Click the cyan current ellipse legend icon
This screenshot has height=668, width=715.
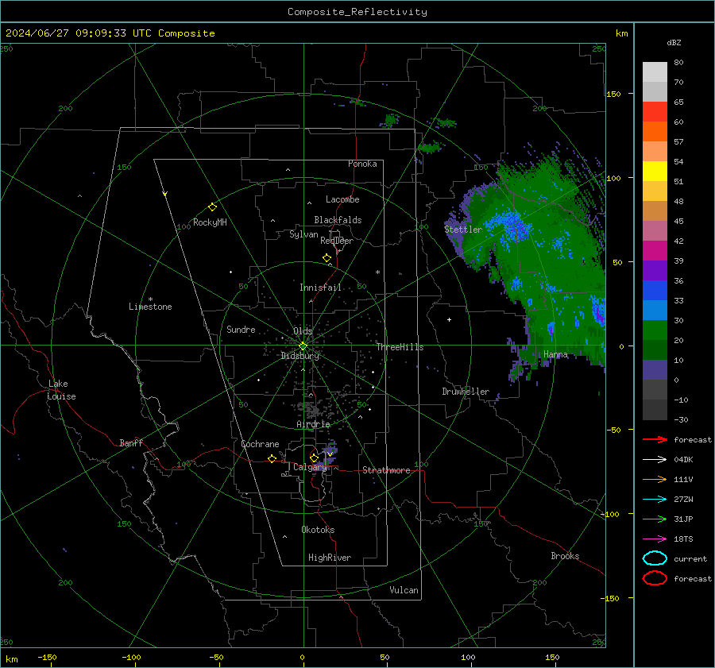(x=655, y=558)
